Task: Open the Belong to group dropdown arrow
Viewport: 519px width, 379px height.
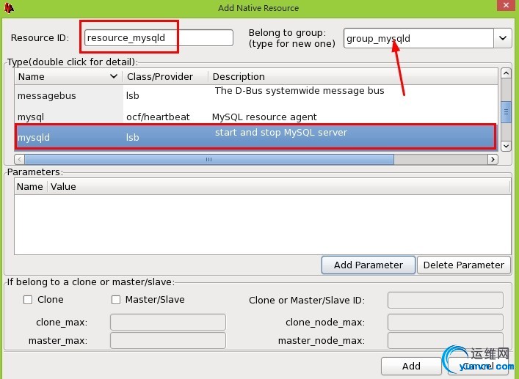Action: click(502, 38)
